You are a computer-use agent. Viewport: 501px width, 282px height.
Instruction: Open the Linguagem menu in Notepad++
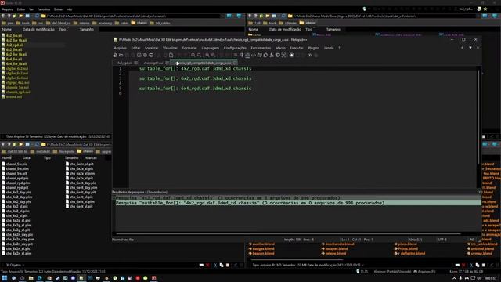click(x=211, y=48)
